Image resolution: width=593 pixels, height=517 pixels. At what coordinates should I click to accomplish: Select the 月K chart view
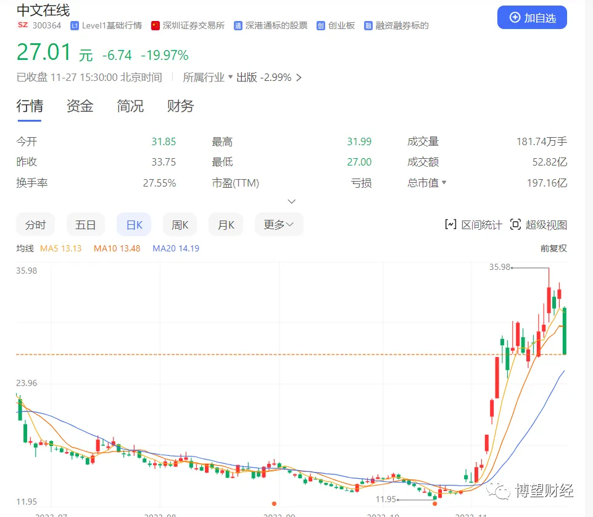click(226, 225)
